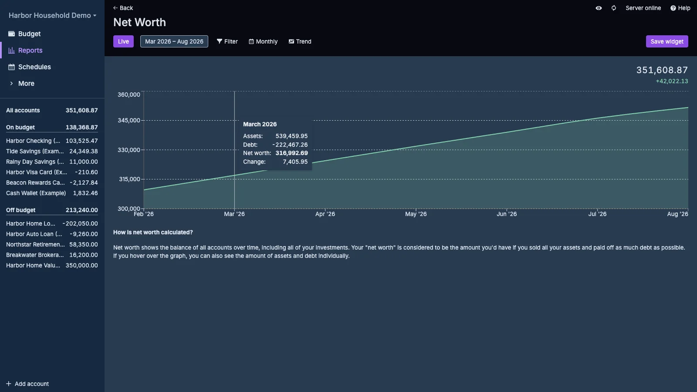
Task: Click the 360,000 y-axis label
Action: pyautogui.click(x=129, y=95)
